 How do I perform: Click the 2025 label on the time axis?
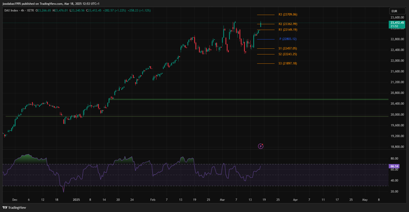click(76, 199)
